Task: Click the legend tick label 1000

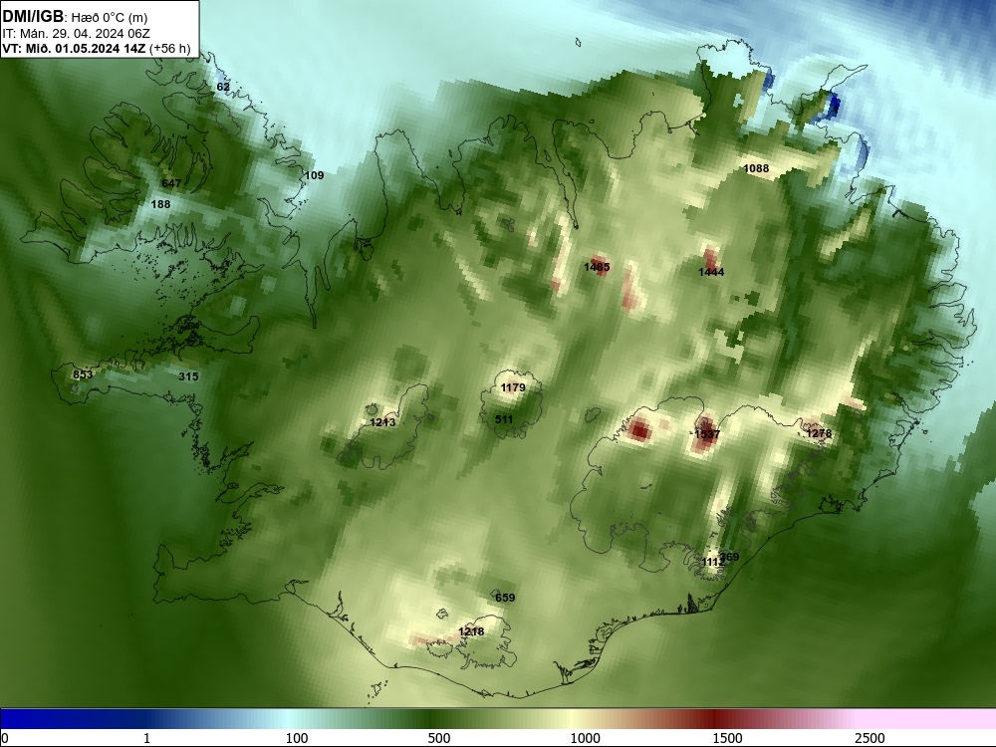Action: (585, 738)
